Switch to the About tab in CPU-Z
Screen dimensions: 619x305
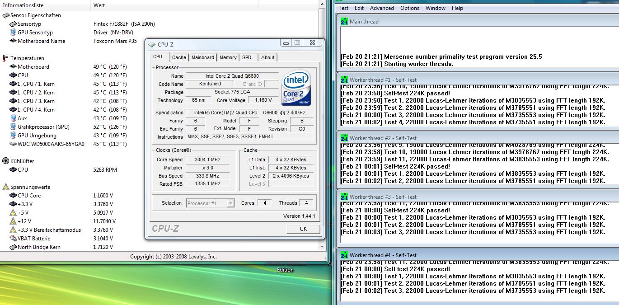[267, 57]
